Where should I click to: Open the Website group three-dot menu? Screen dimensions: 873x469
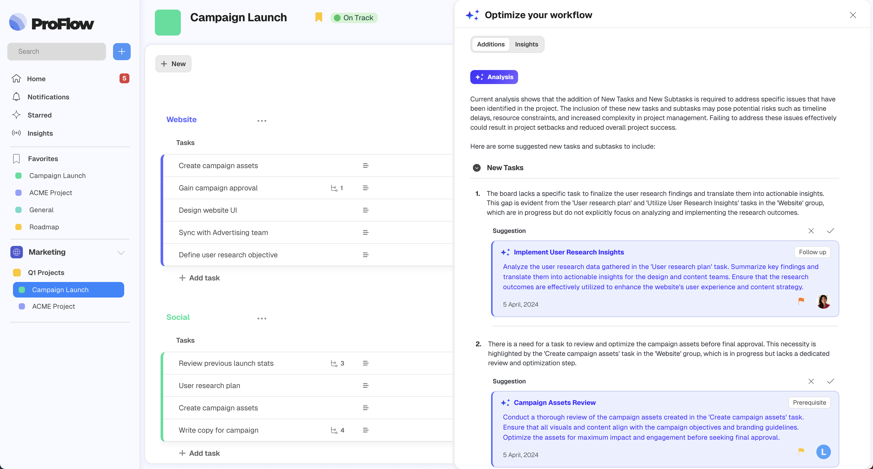click(x=262, y=121)
